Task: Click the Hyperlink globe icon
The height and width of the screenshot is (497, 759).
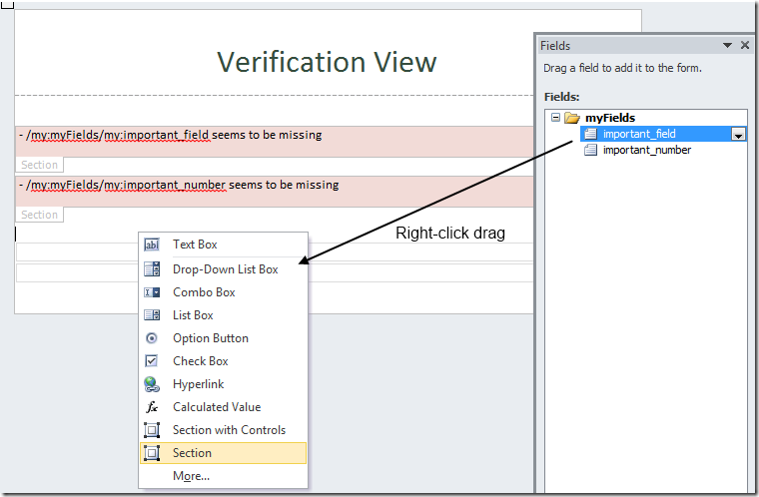Action: [152, 384]
